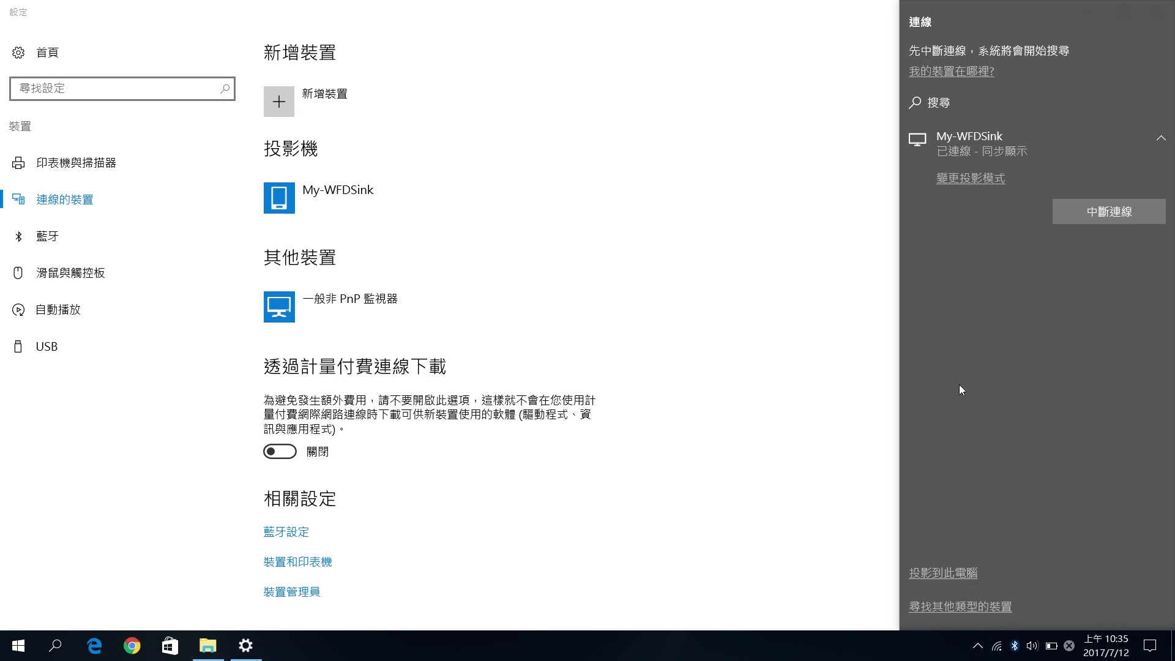This screenshot has height=661, width=1175.
Task: Open the Windows Start menu
Action: [x=18, y=646]
